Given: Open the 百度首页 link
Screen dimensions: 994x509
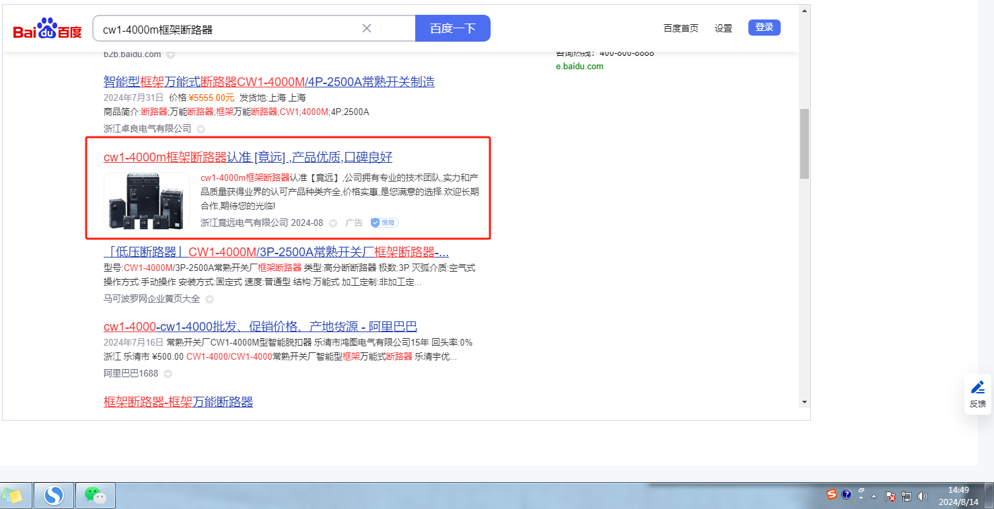Looking at the screenshot, I should coord(681,28).
